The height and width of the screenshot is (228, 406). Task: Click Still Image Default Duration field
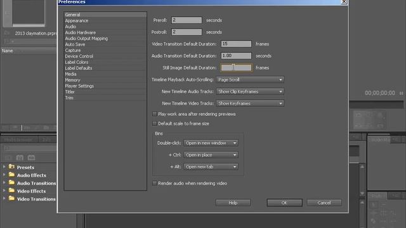236,68
